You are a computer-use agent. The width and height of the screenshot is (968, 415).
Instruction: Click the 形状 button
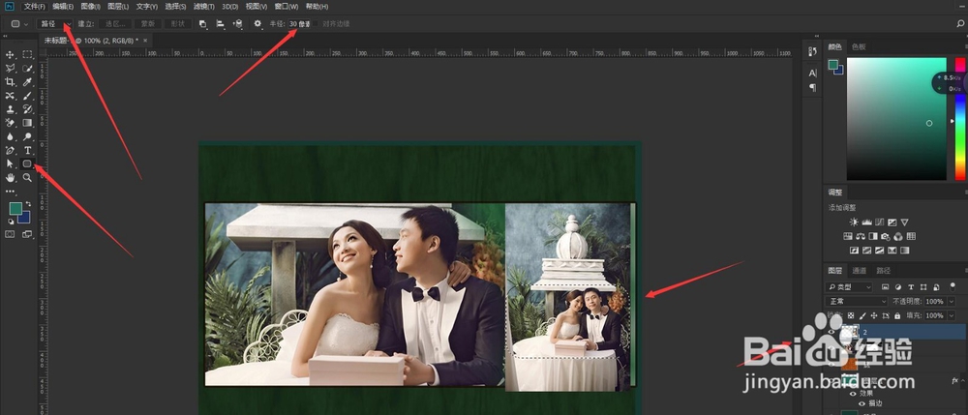[178, 23]
